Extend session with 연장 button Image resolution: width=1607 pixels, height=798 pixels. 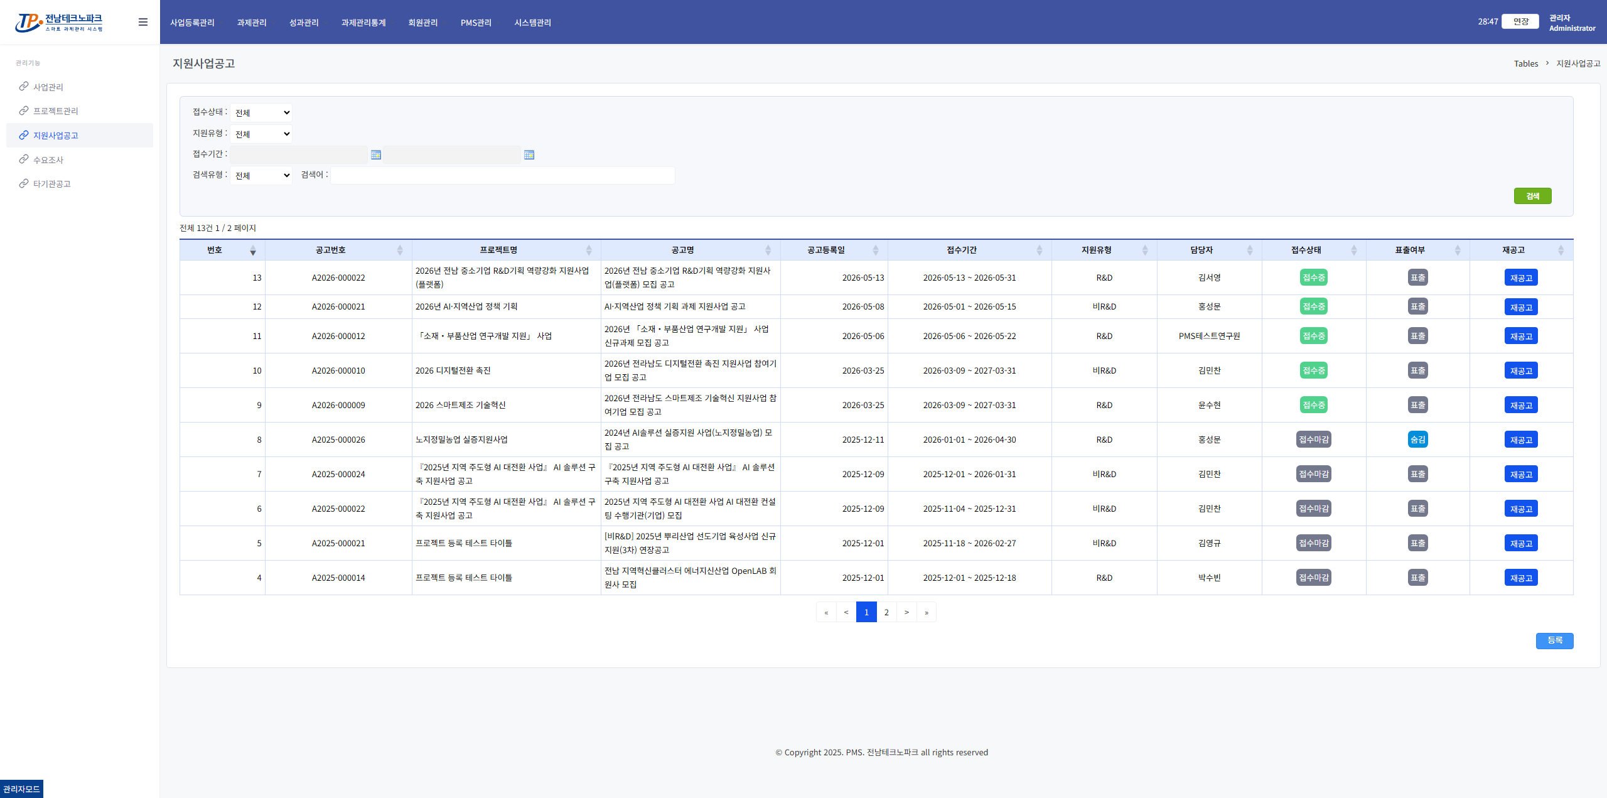pos(1520,21)
